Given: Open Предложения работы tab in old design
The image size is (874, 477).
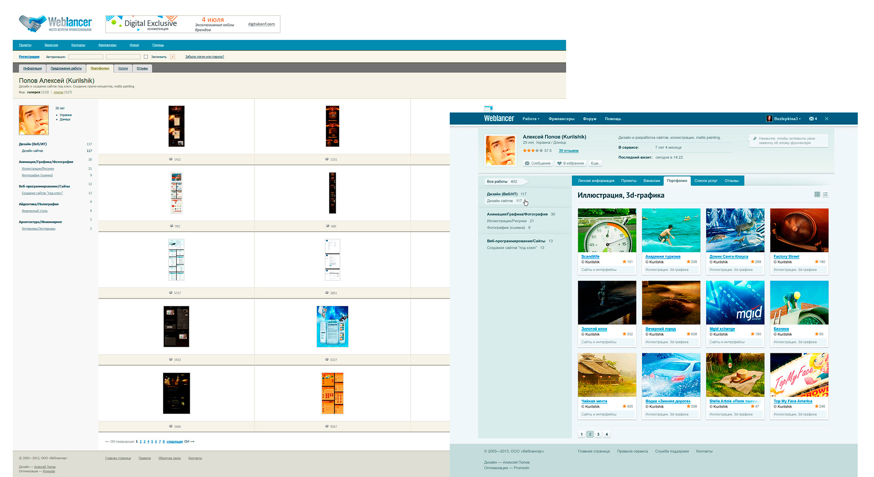Looking at the screenshot, I should coord(66,68).
